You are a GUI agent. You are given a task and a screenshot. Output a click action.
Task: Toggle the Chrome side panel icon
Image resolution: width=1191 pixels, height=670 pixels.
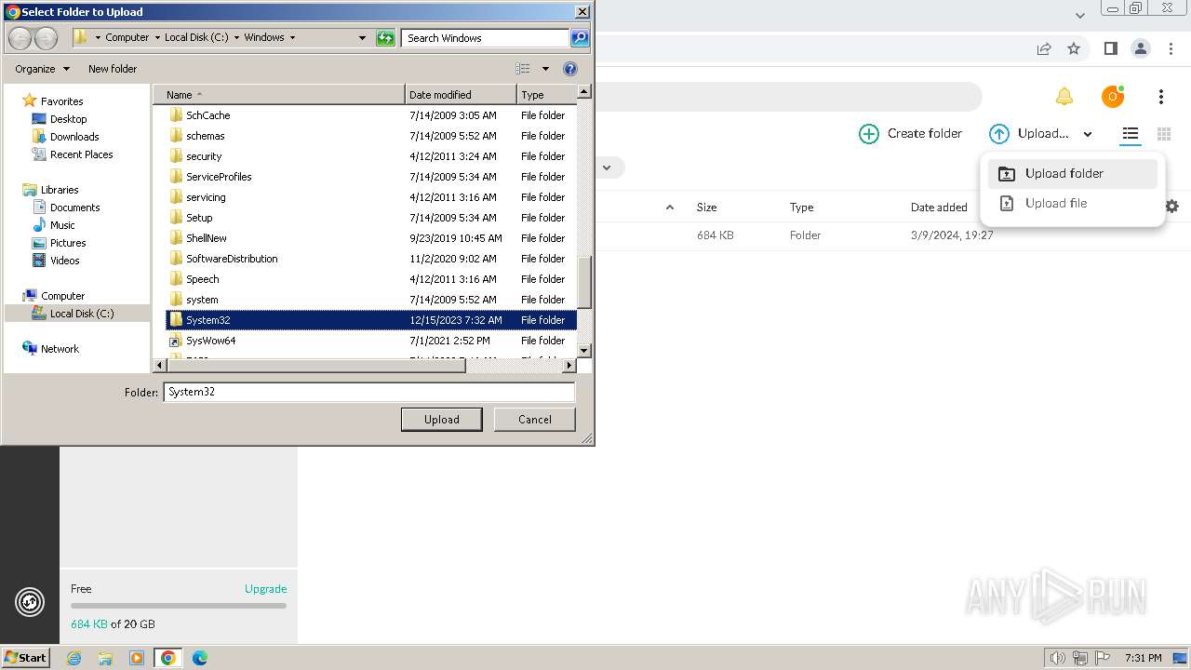(1110, 48)
